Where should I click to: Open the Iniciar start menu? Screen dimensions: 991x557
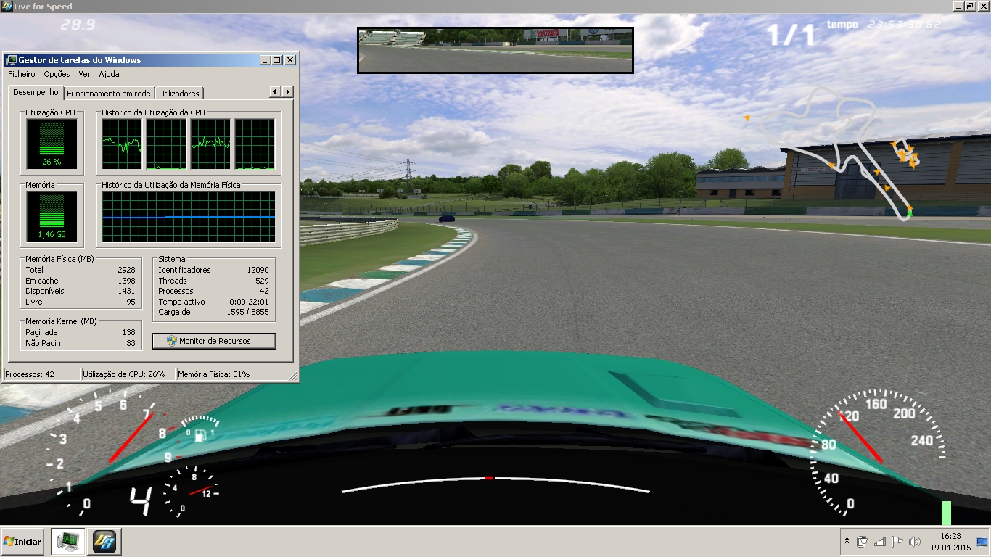22,542
